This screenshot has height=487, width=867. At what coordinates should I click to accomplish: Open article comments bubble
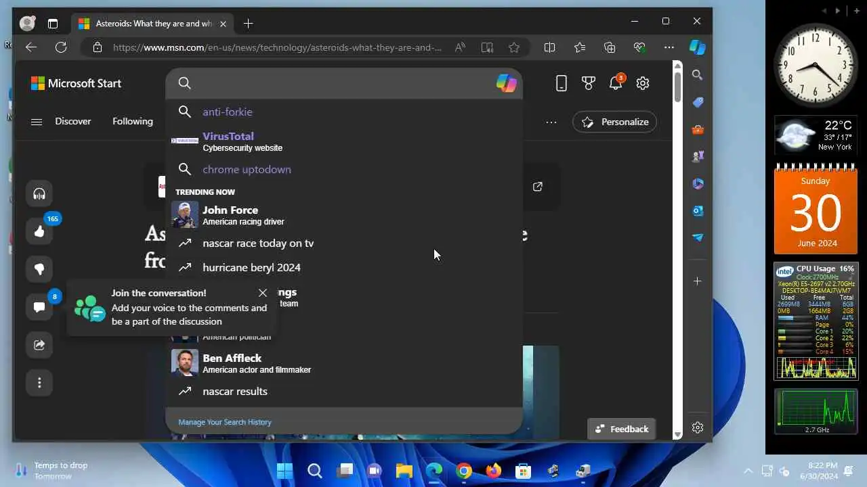tap(39, 307)
